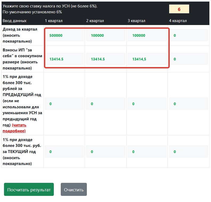The width and height of the screenshot is (211, 202).
Task: Click the '2 квартал' column header
Action: coord(95,21)
